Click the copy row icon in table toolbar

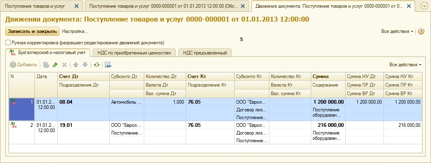(x=46, y=65)
